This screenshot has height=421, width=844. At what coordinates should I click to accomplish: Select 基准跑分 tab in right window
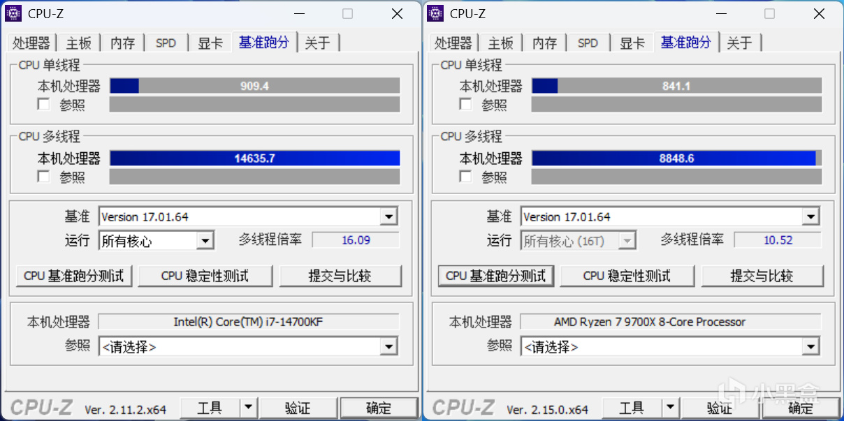686,42
